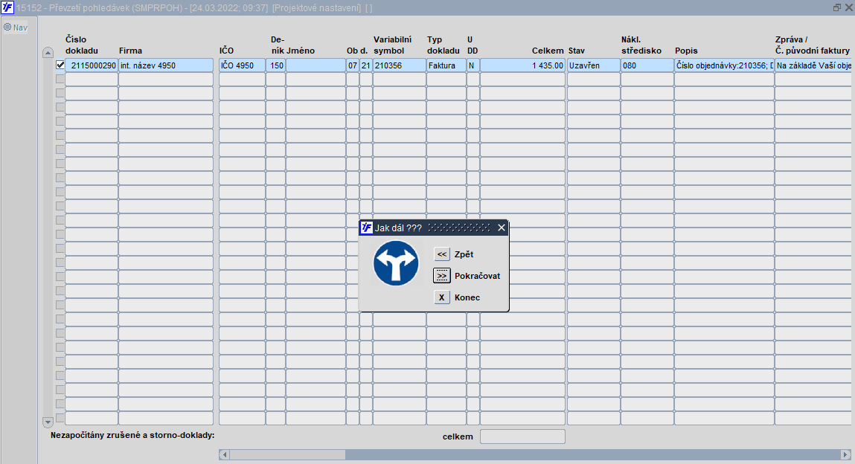
Task: Click the up arrow above row list
Action: (48, 53)
